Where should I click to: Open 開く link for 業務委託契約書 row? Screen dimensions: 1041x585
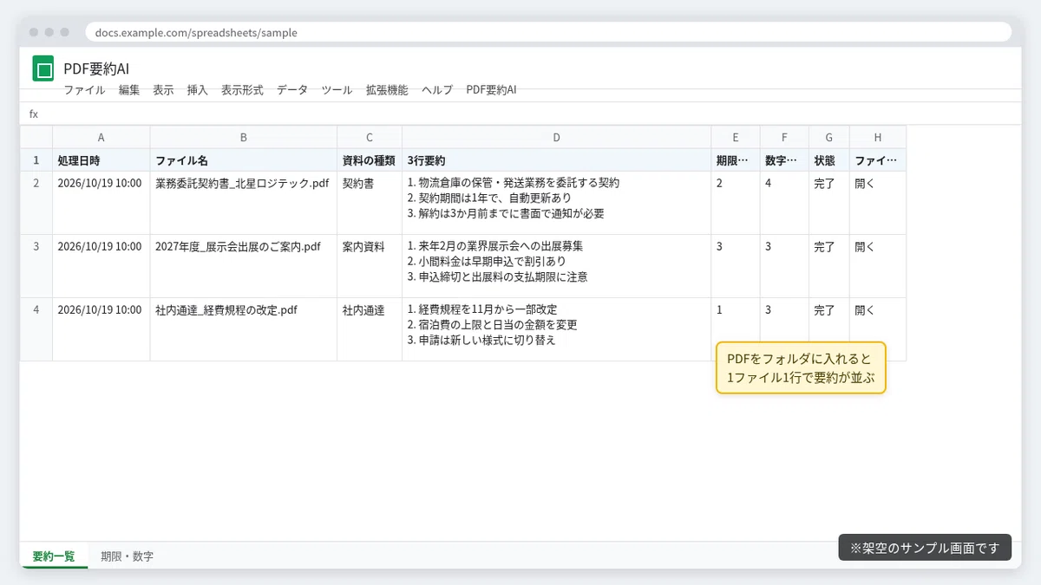[865, 184]
